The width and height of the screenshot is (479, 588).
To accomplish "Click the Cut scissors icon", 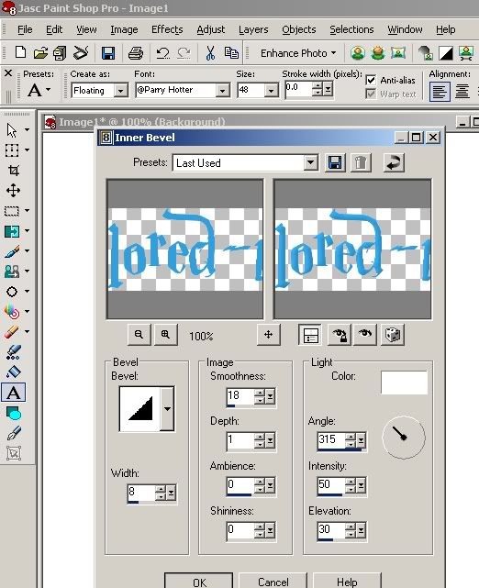I will tap(210, 53).
